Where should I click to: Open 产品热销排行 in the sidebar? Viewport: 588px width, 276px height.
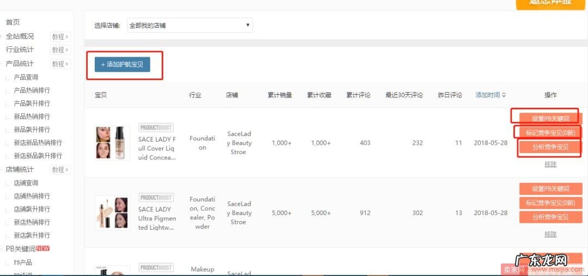(x=32, y=90)
